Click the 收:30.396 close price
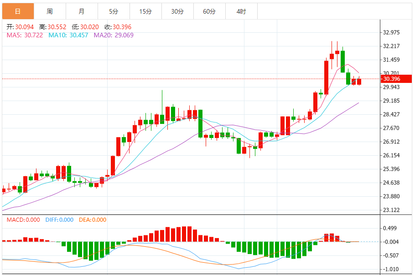This screenshot has height=275, width=415. click(x=118, y=27)
